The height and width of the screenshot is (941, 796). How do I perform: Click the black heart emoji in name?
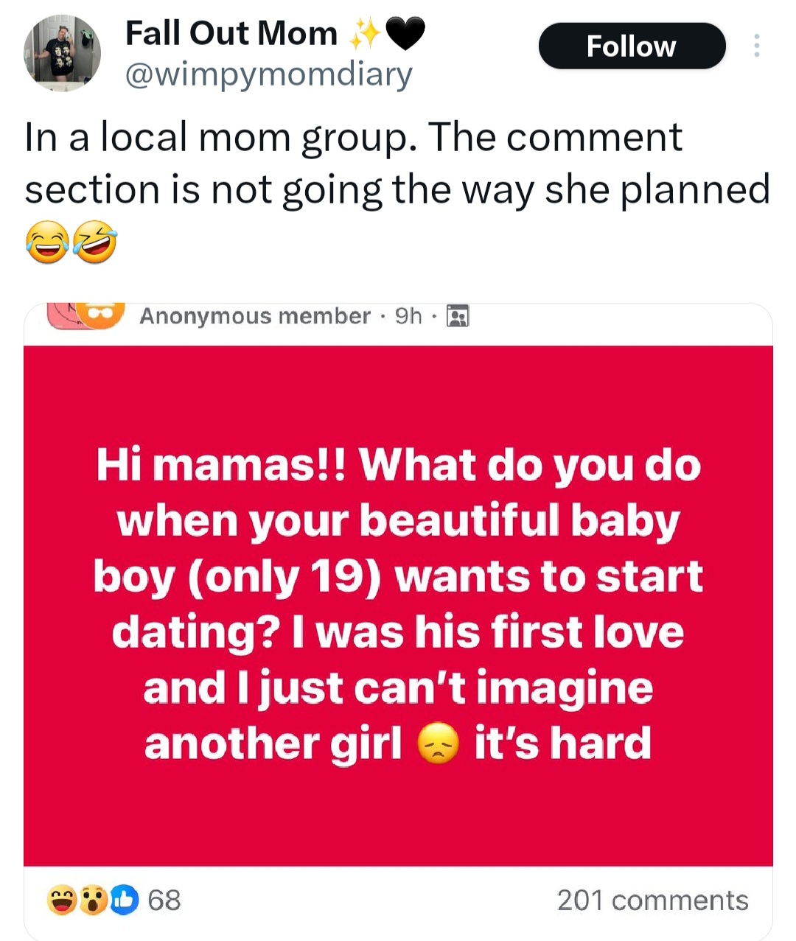[x=405, y=33]
